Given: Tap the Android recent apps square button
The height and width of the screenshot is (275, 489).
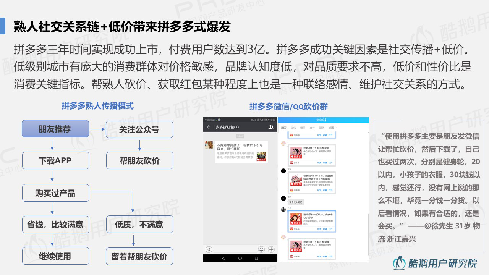Looking at the screenshot, I should pos(256,258).
